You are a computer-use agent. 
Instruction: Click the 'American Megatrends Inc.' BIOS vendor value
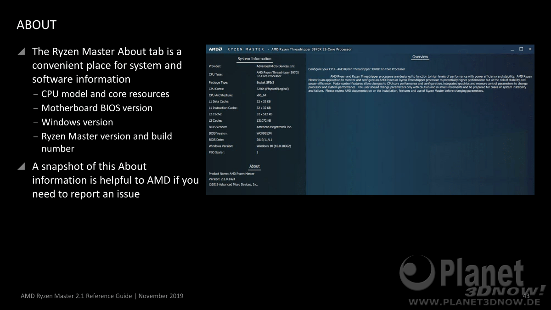(x=274, y=127)
